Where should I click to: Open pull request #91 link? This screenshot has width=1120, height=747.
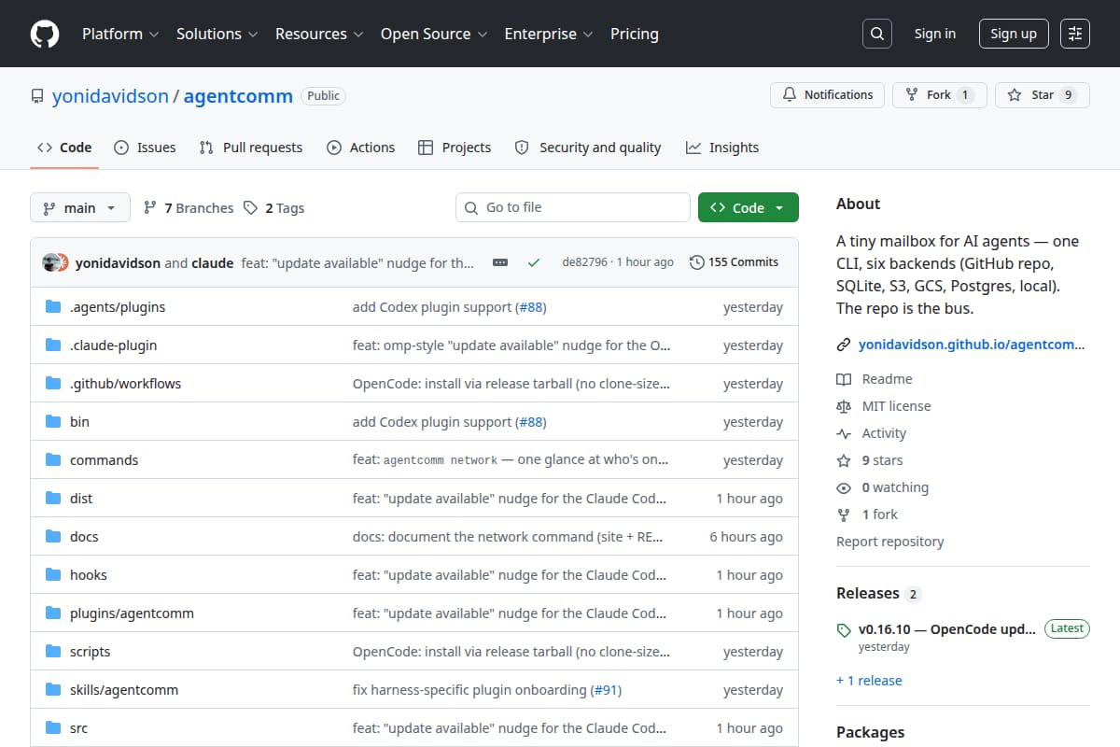[x=606, y=690]
